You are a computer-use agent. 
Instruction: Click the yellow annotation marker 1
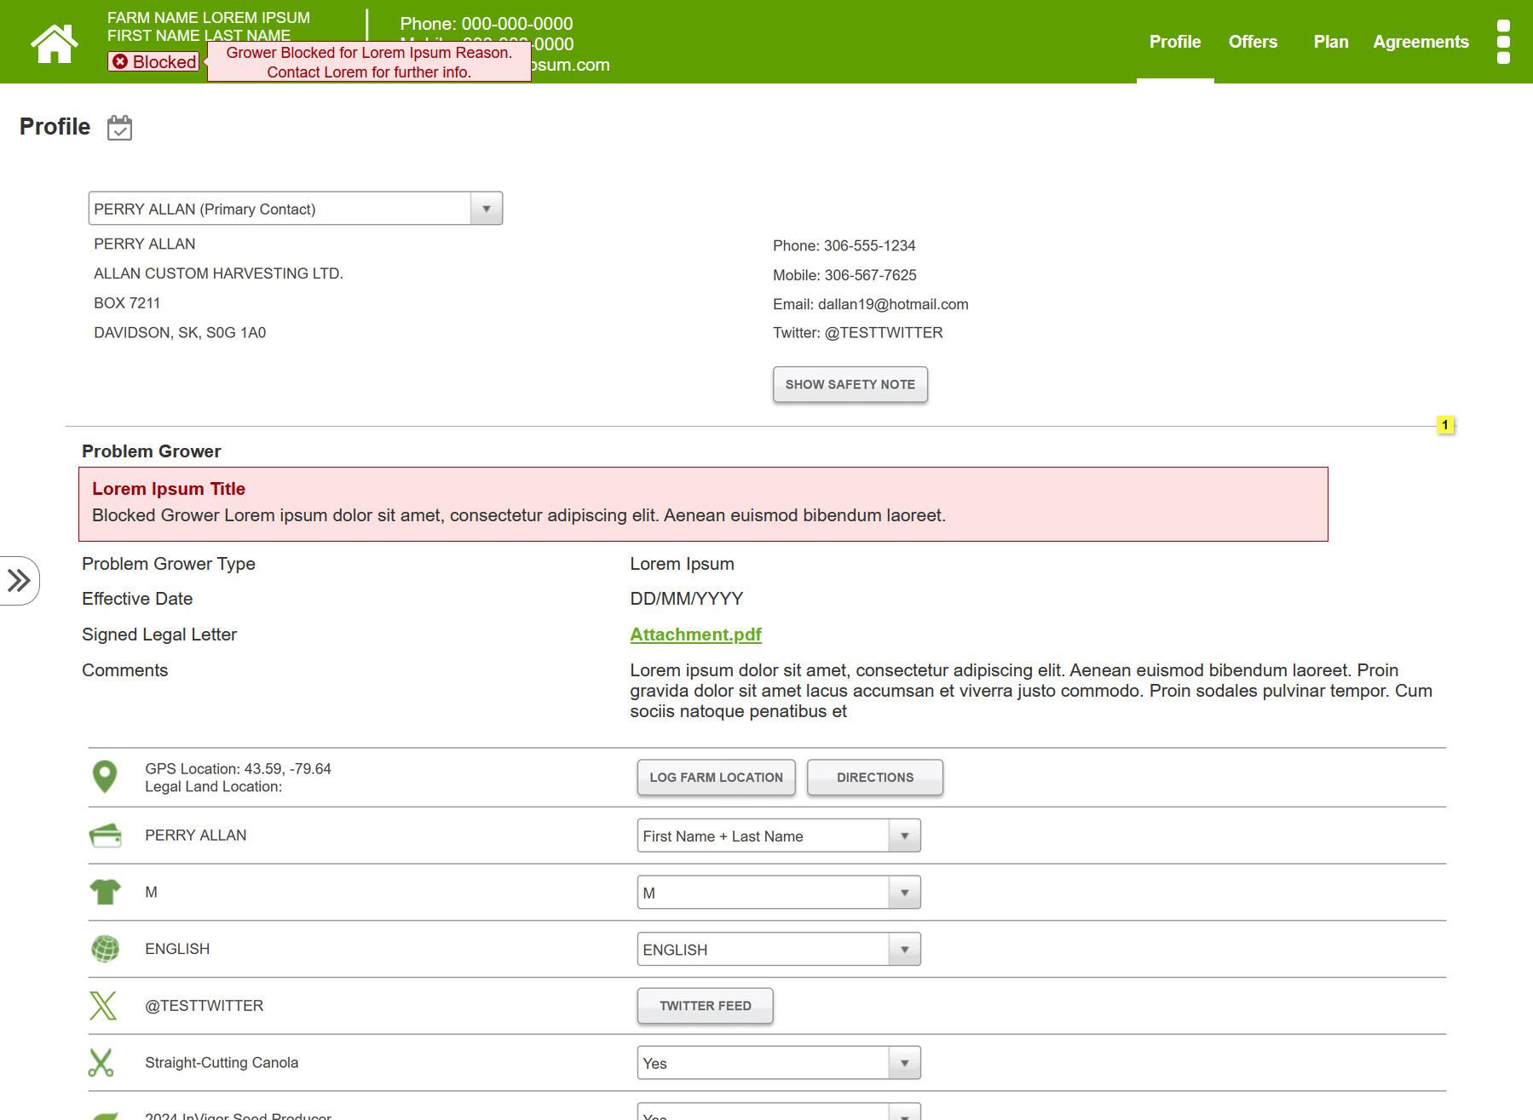tap(1444, 425)
